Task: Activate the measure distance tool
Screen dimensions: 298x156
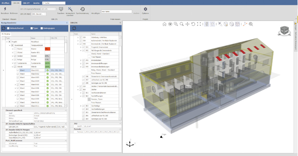Action: pyautogui.click(x=245, y=24)
